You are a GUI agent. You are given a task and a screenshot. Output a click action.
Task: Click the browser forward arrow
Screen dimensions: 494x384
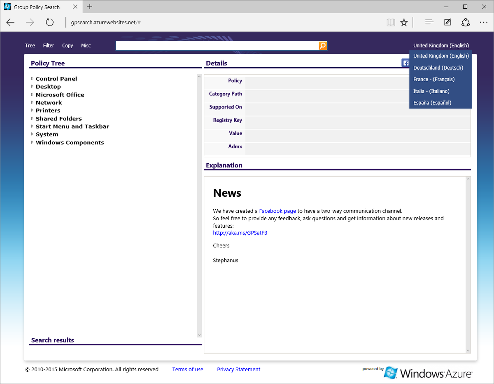(30, 22)
